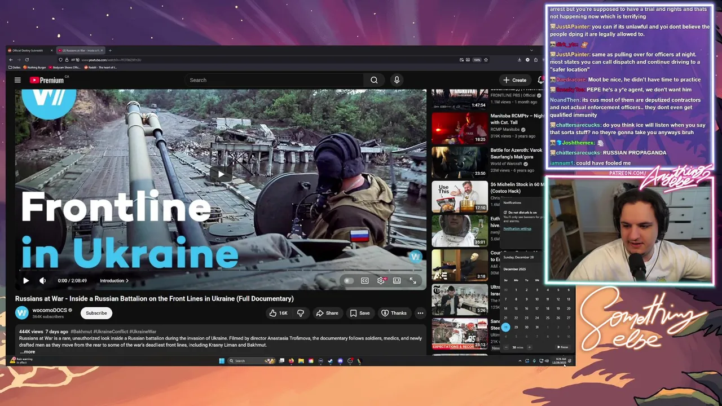Image resolution: width=722 pixels, height=406 pixels.
Task: Open a new browser tab with plus
Action: (110, 50)
